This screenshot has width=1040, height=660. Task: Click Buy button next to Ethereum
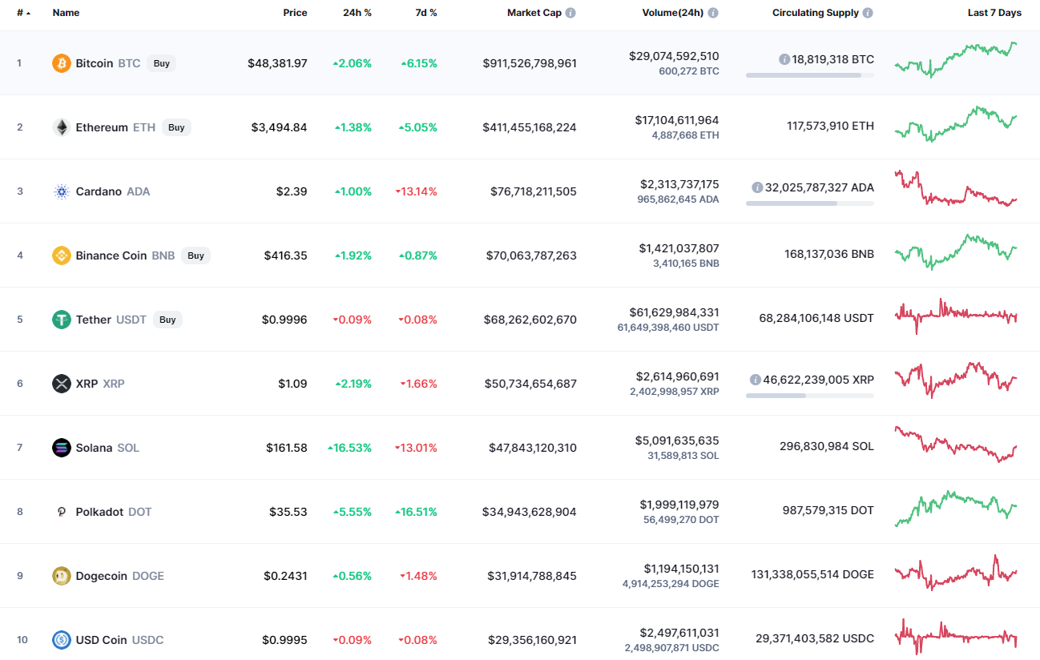point(176,127)
